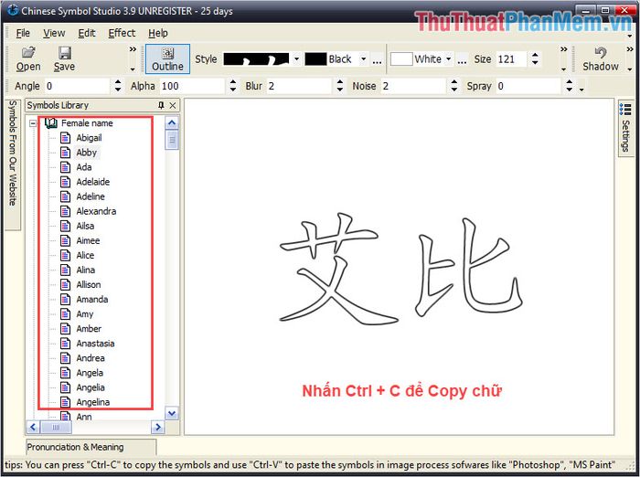Open the Black color dropdown arrow

(x=363, y=59)
